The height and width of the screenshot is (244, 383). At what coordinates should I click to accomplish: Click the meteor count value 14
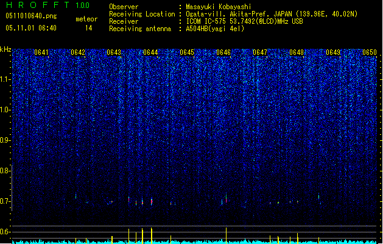click(x=89, y=28)
